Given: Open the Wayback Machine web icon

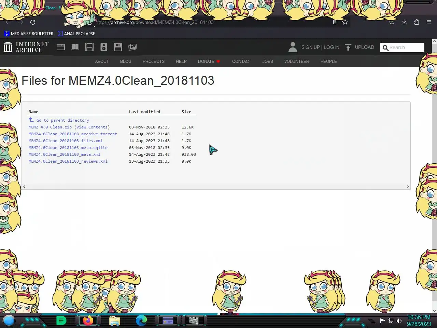Looking at the screenshot, I should click(61, 47).
